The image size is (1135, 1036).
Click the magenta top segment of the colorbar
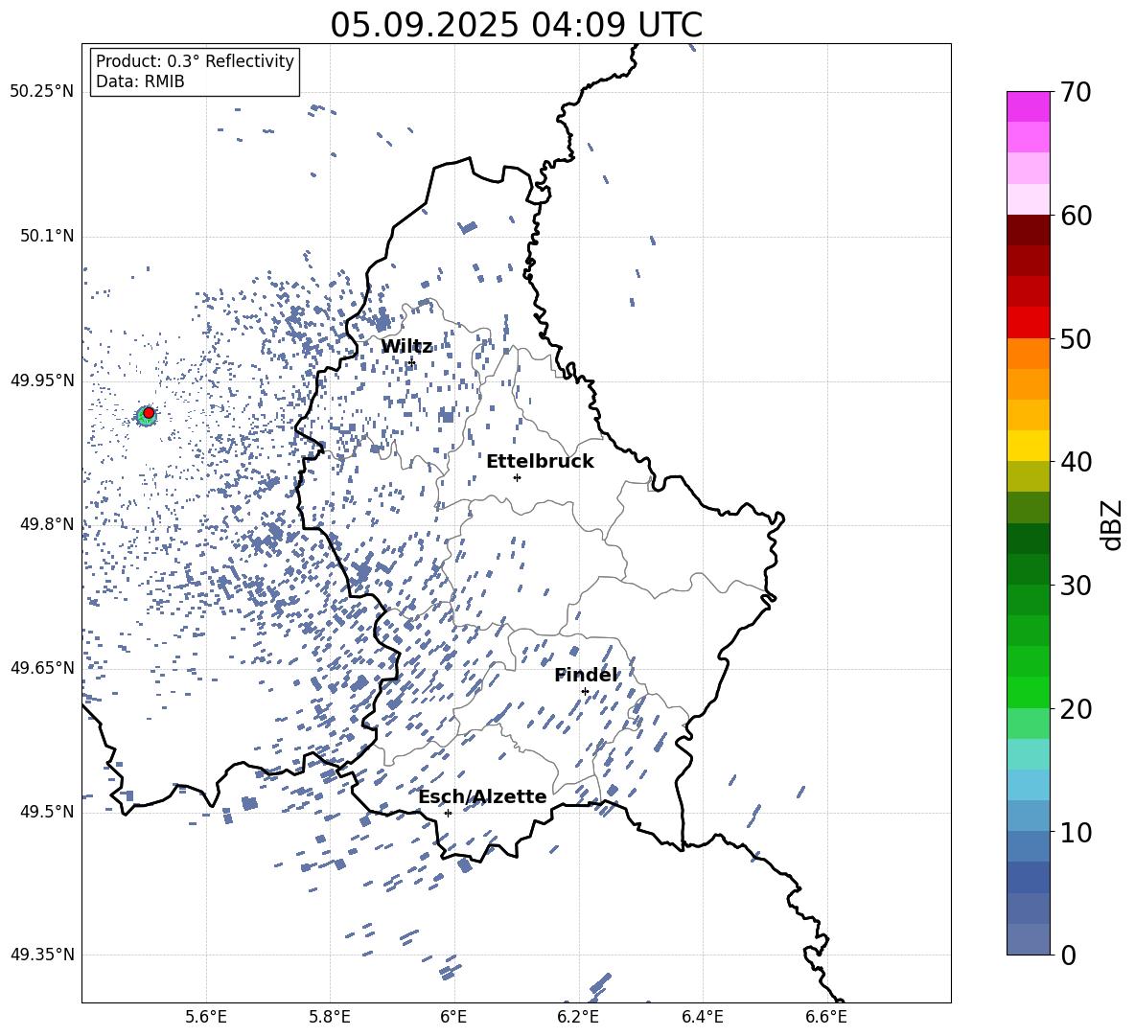click(x=1029, y=107)
